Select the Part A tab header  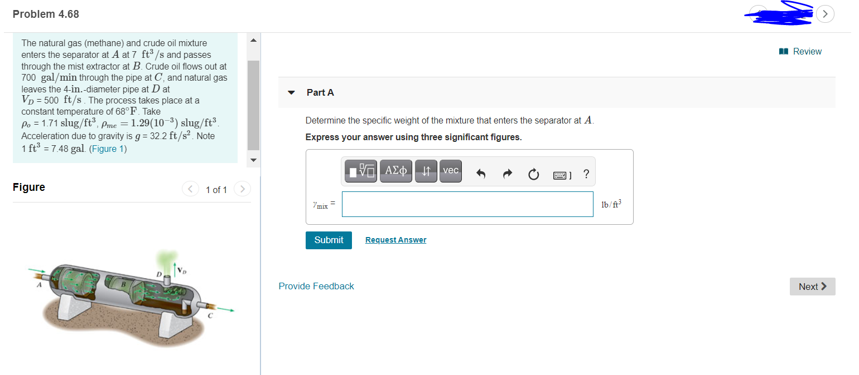click(320, 92)
